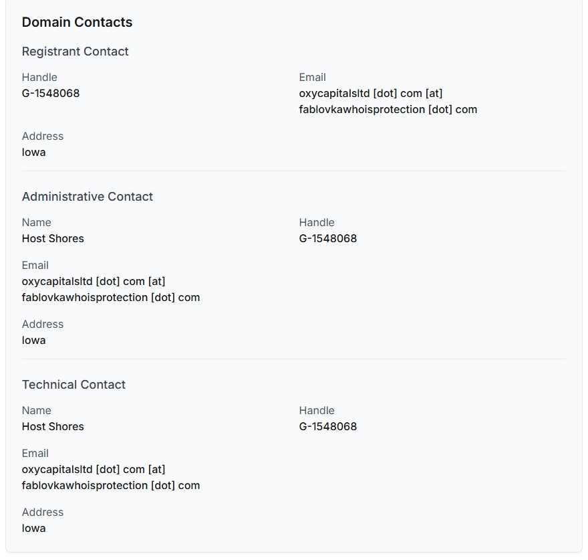Click the Technical Contact Email label
588x560 pixels.
[x=35, y=453]
